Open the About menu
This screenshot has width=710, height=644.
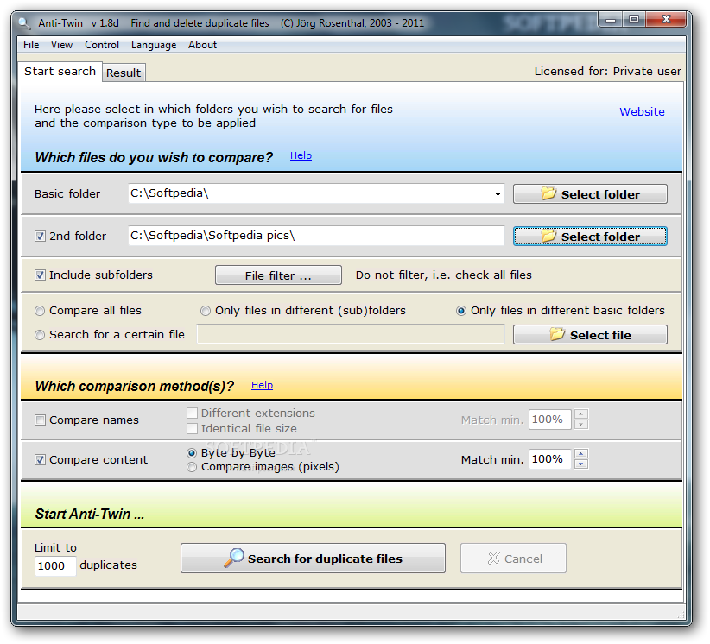(202, 45)
